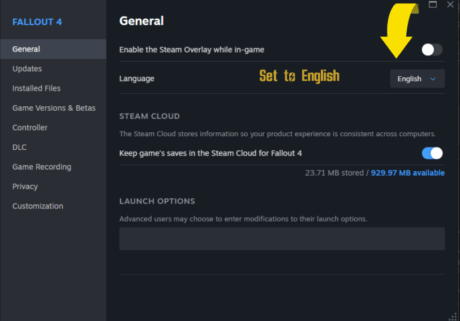
Task: Click the LAUNCH OPTIONS section header
Action: click(x=157, y=201)
